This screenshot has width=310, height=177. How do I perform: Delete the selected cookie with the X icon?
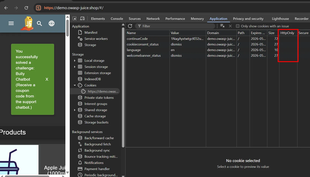click(230, 26)
